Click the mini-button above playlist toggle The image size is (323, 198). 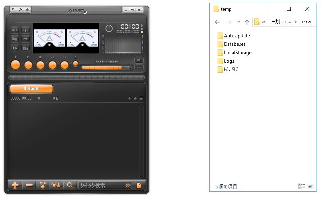pyautogui.click(x=139, y=60)
